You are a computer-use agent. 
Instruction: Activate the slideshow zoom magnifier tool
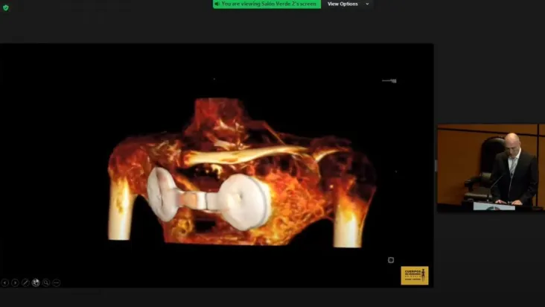[x=46, y=282]
